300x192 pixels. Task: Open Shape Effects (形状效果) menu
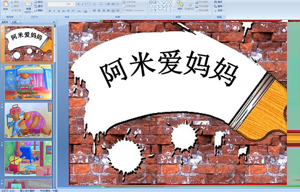point(203,10)
